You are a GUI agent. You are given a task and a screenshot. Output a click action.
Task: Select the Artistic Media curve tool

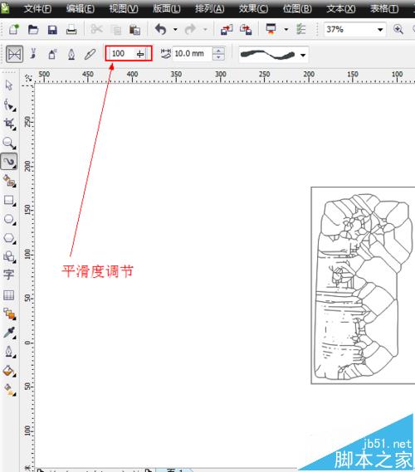9,162
